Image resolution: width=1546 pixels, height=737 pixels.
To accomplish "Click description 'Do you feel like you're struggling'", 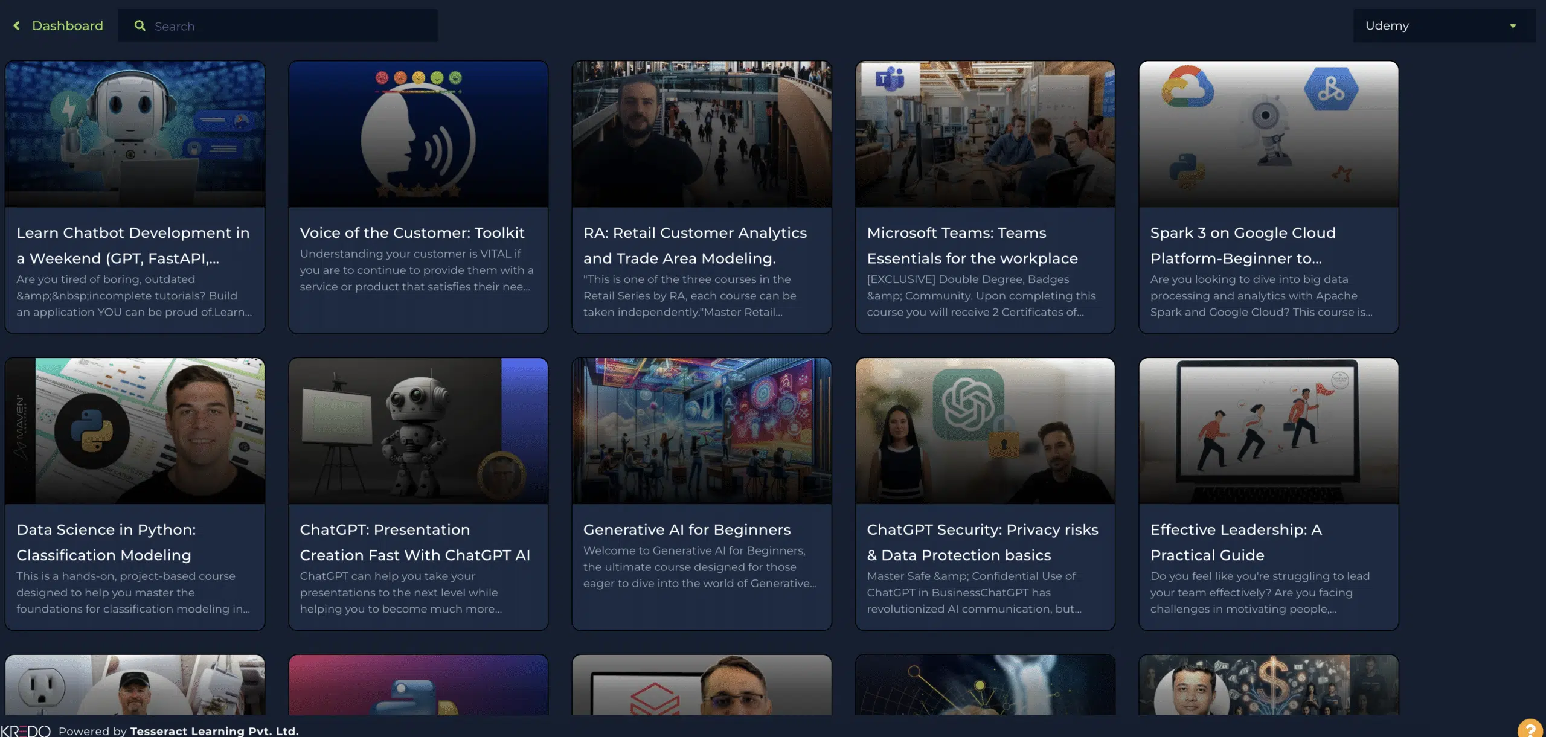I will point(1260,592).
